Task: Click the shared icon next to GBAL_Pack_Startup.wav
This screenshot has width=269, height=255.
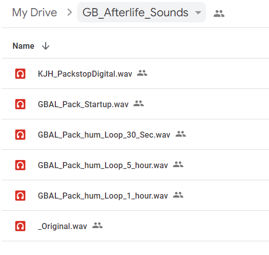Action: point(139,104)
